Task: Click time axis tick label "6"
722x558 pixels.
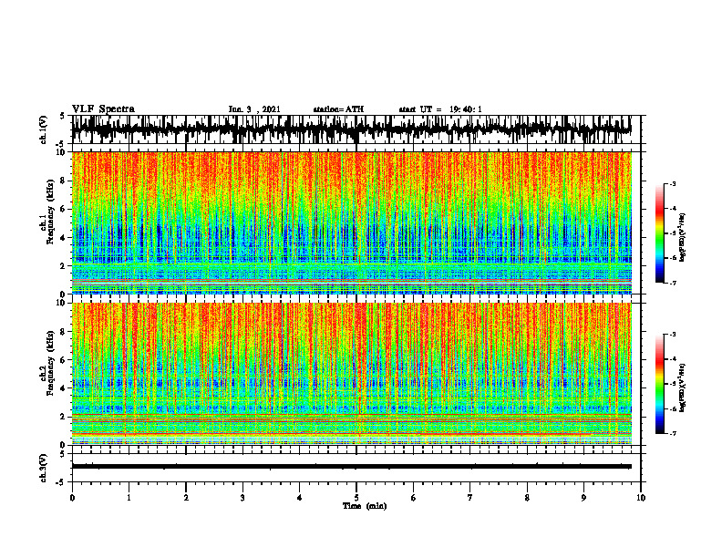Action: [414, 498]
